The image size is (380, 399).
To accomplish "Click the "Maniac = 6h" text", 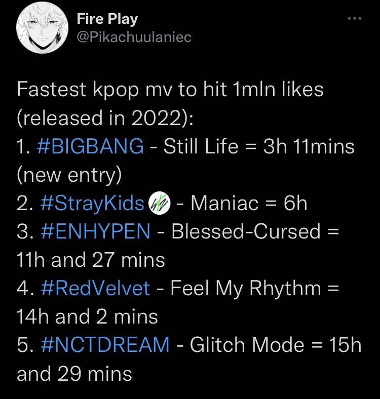I will pyautogui.click(x=249, y=204).
